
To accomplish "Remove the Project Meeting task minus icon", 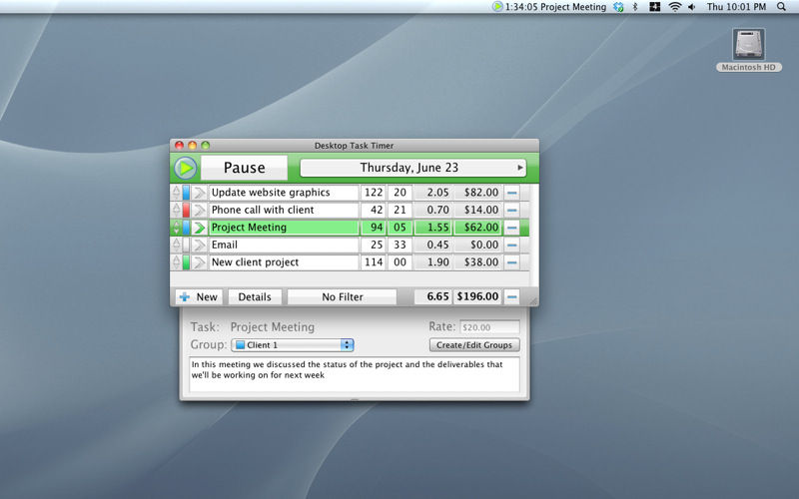I will pos(511,228).
